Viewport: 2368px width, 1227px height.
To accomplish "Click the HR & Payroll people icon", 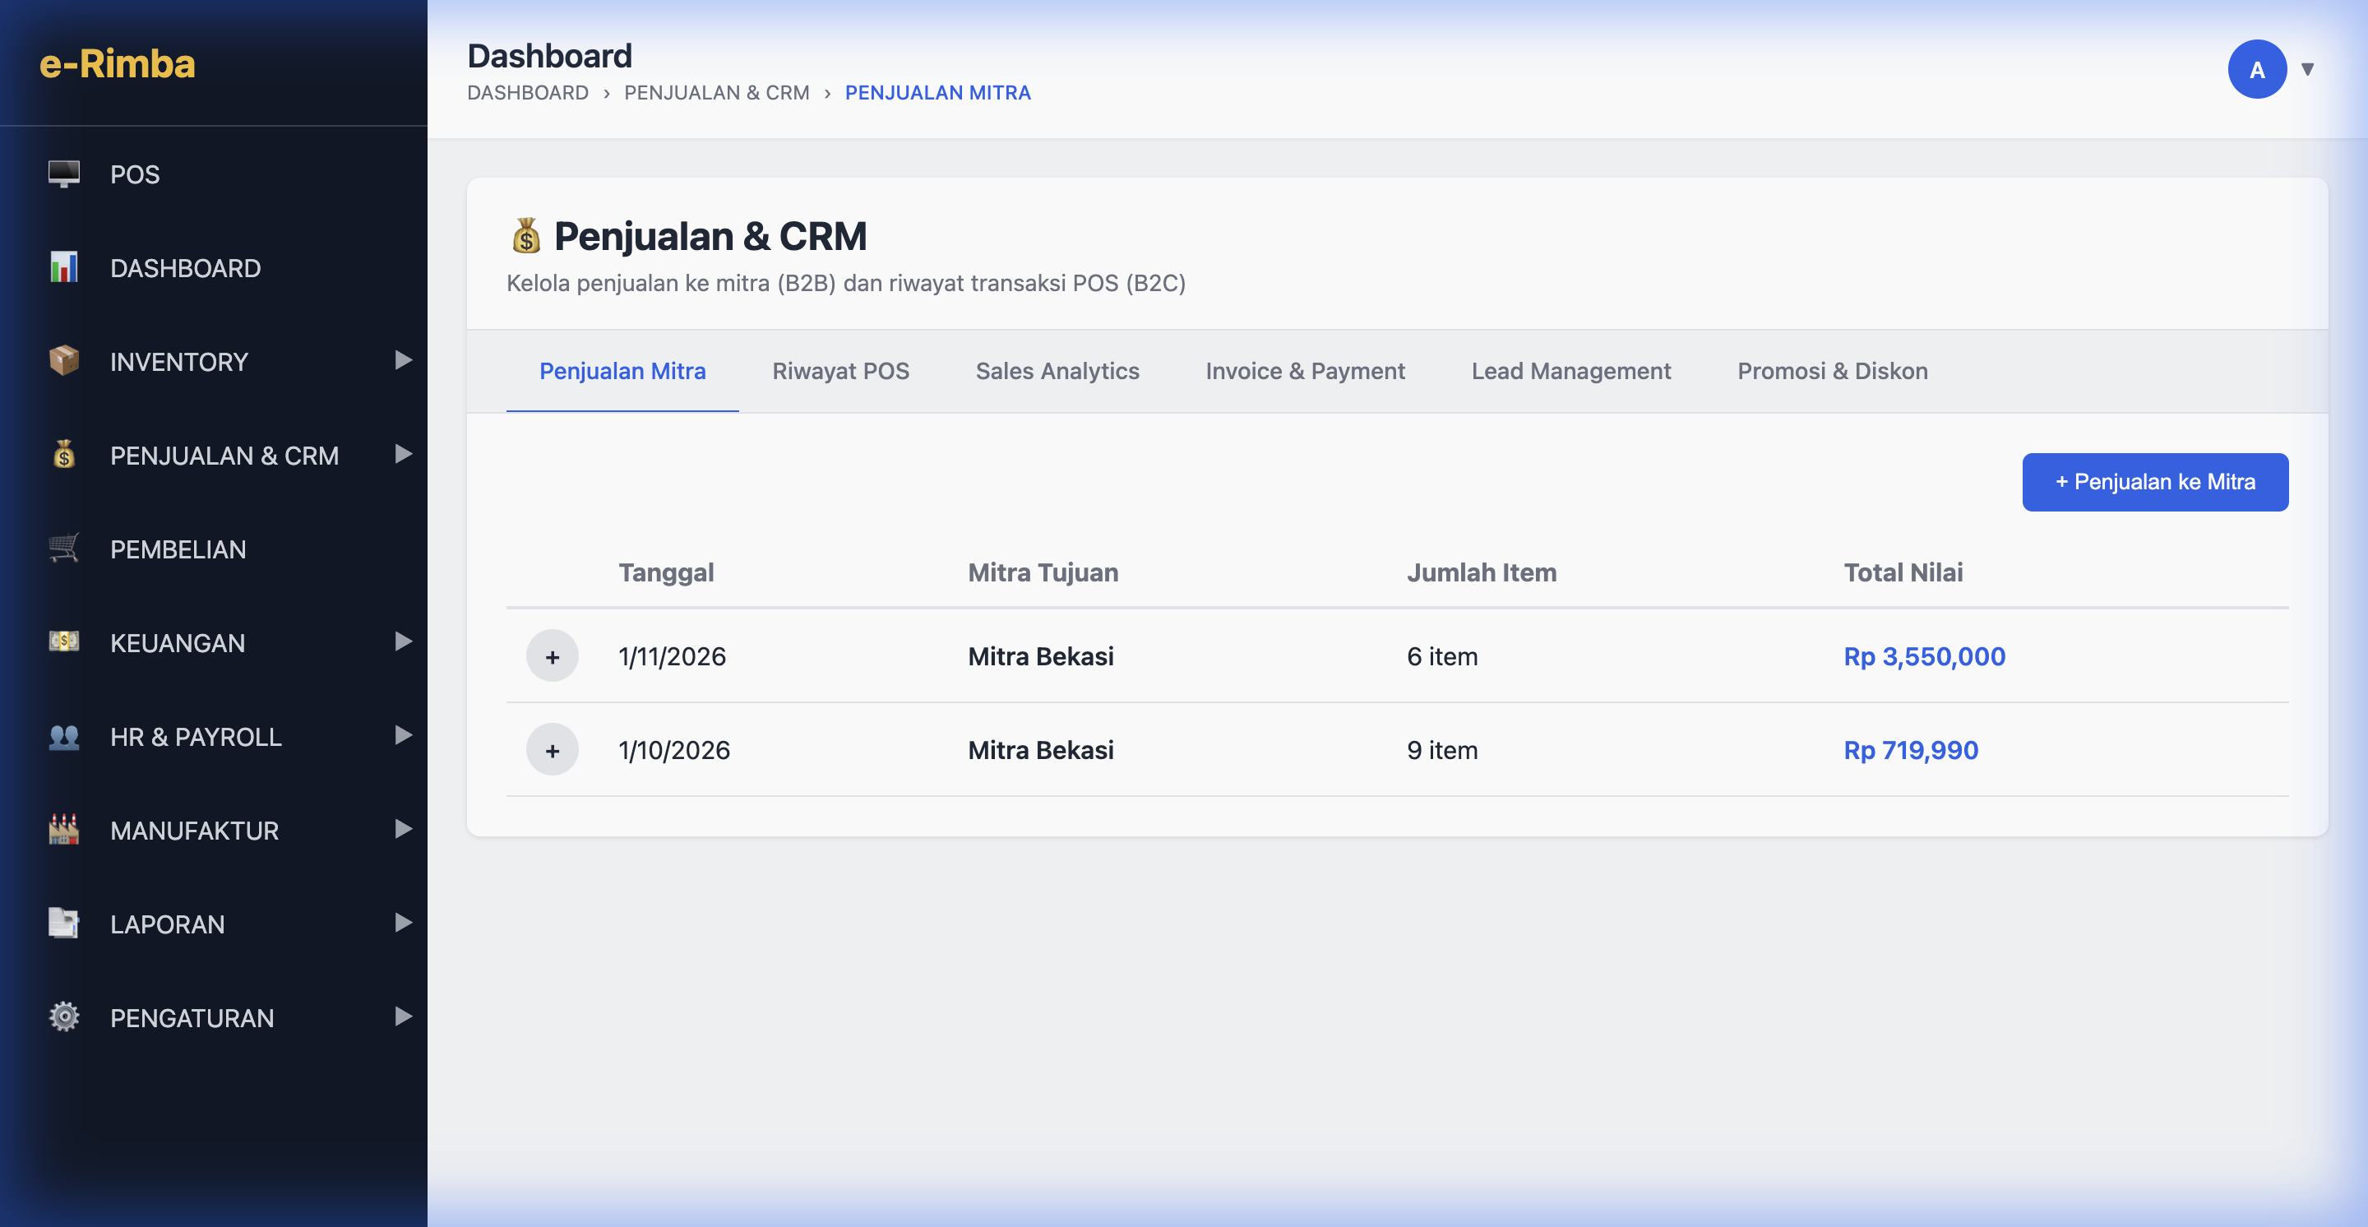I will click(63, 736).
